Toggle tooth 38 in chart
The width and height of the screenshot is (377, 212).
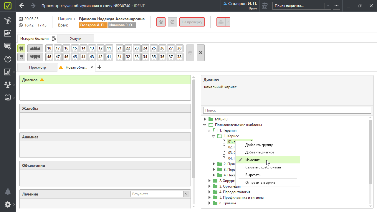[179, 57]
